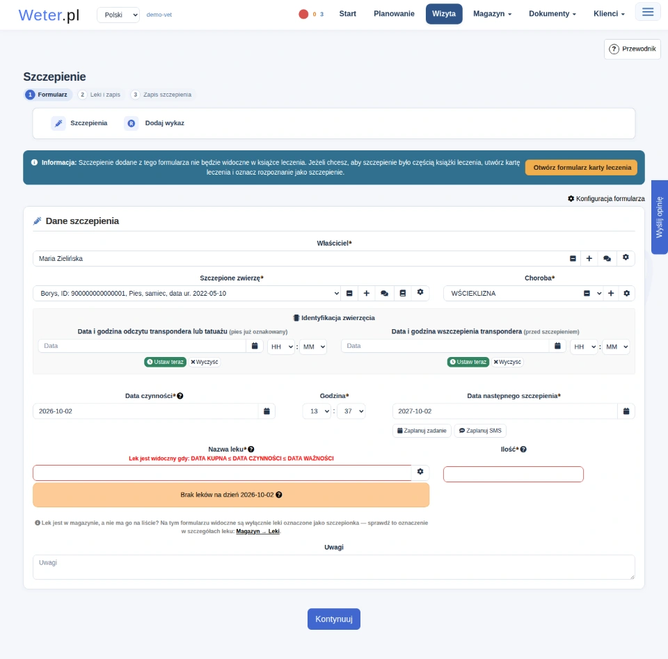
Task: Click Otwórz formularz karty leczenia
Action: 582,168
